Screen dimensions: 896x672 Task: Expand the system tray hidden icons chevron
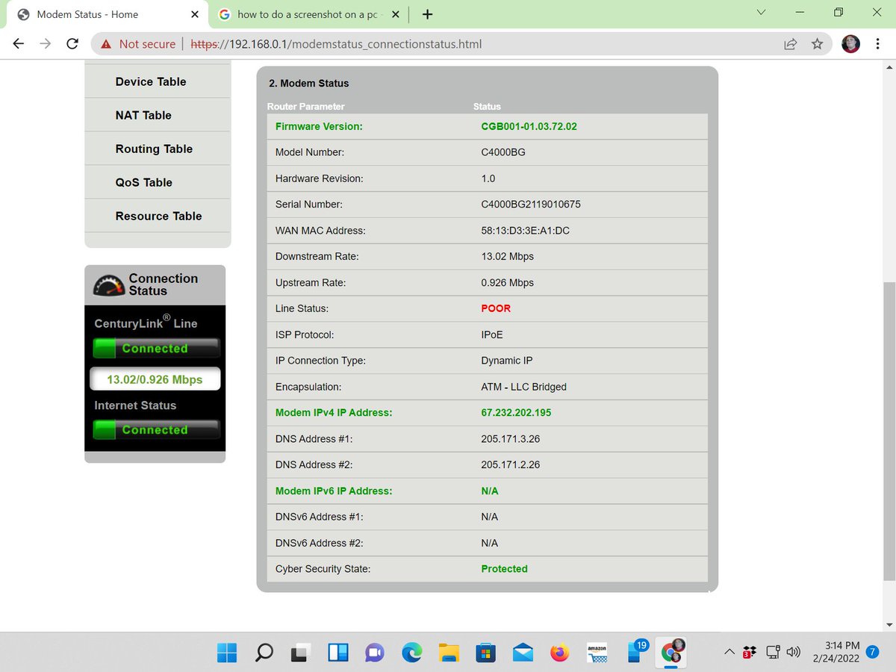pos(729,653)
